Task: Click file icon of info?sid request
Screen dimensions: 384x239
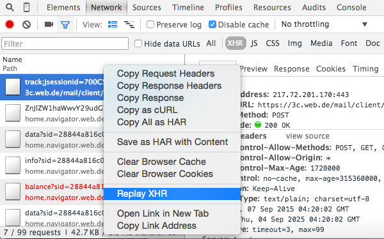Action: (x=13, y=165)
